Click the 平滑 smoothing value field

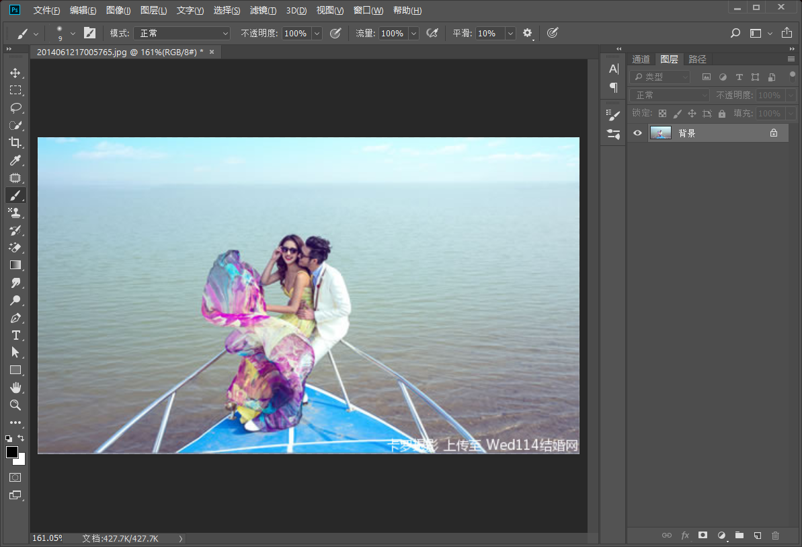coord(489,33)
